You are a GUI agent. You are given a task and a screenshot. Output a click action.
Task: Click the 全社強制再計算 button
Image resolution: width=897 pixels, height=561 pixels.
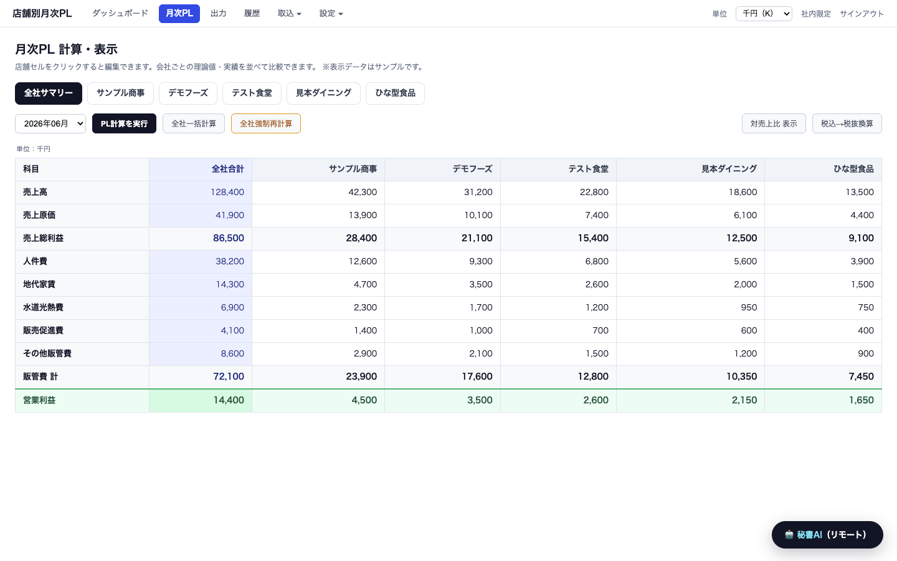tap(266, 123)
